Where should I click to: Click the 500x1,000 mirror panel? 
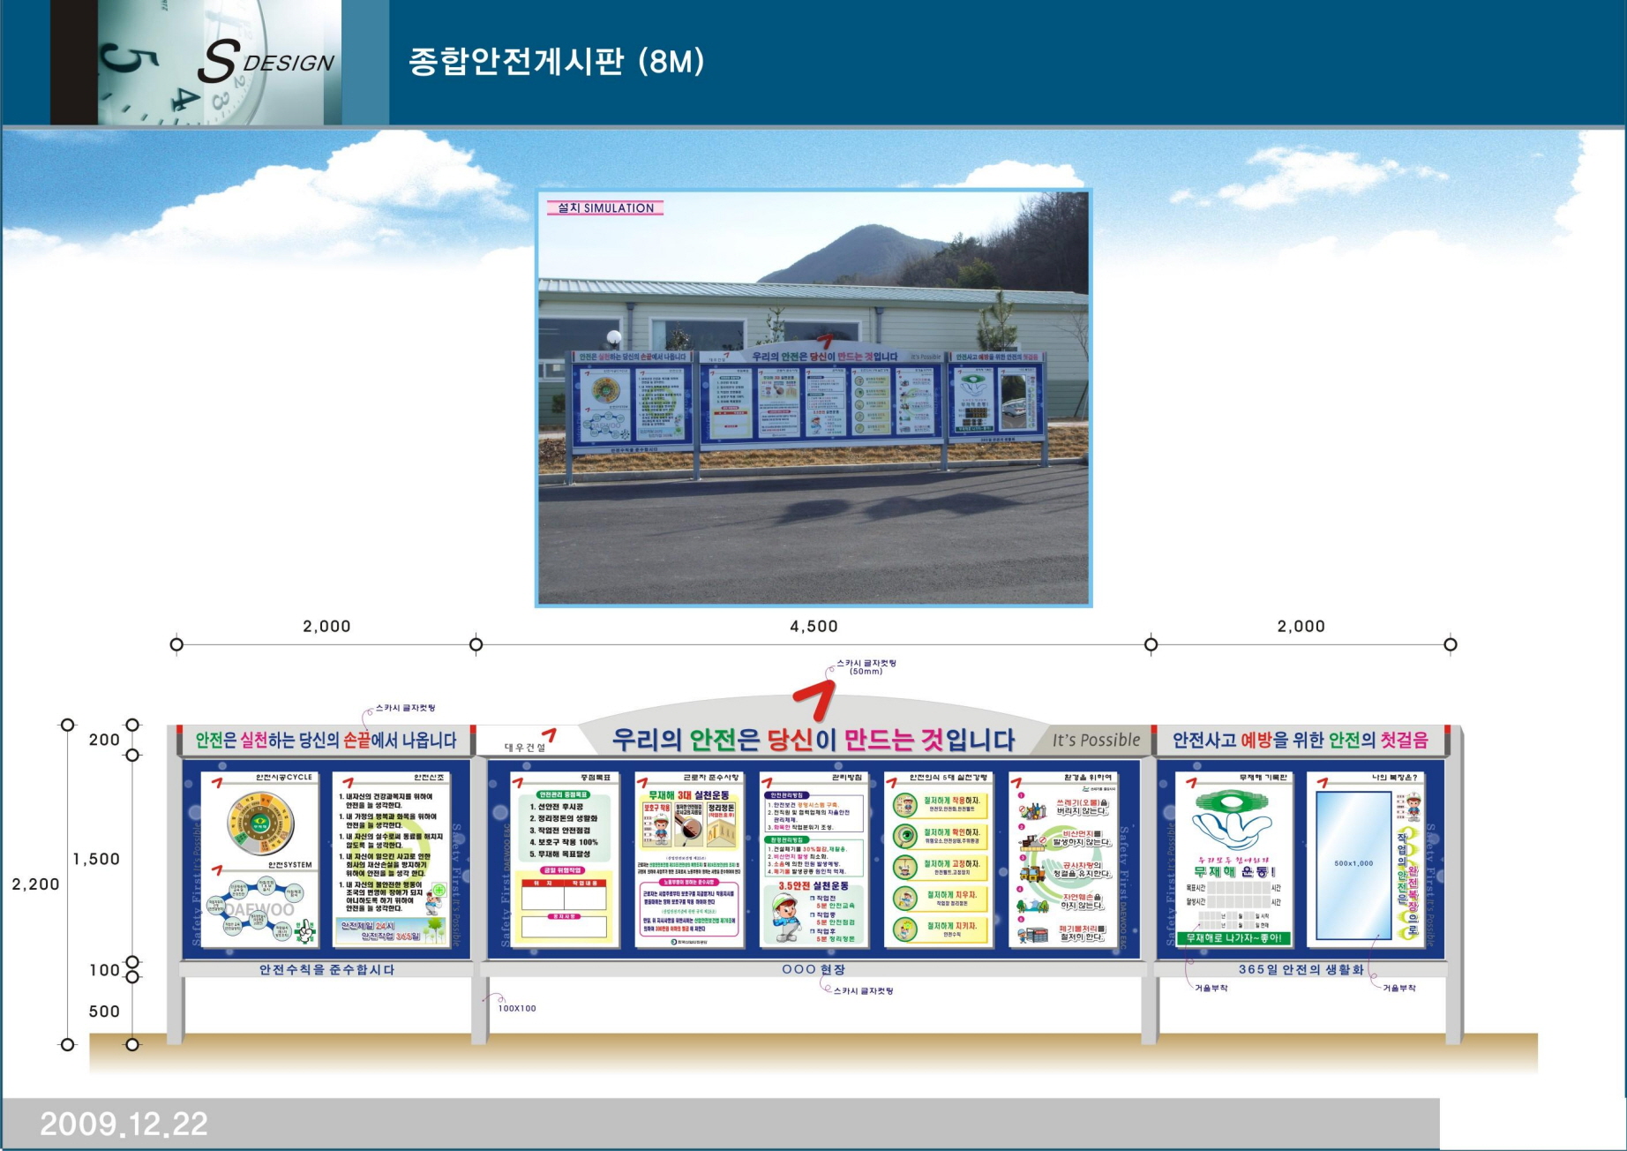pyautogui.click(x=1353, y=865)
